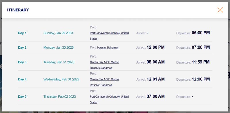Click the Nassau 07:00 PM departure time
The image size is (230, 113).
coord(201,47)
